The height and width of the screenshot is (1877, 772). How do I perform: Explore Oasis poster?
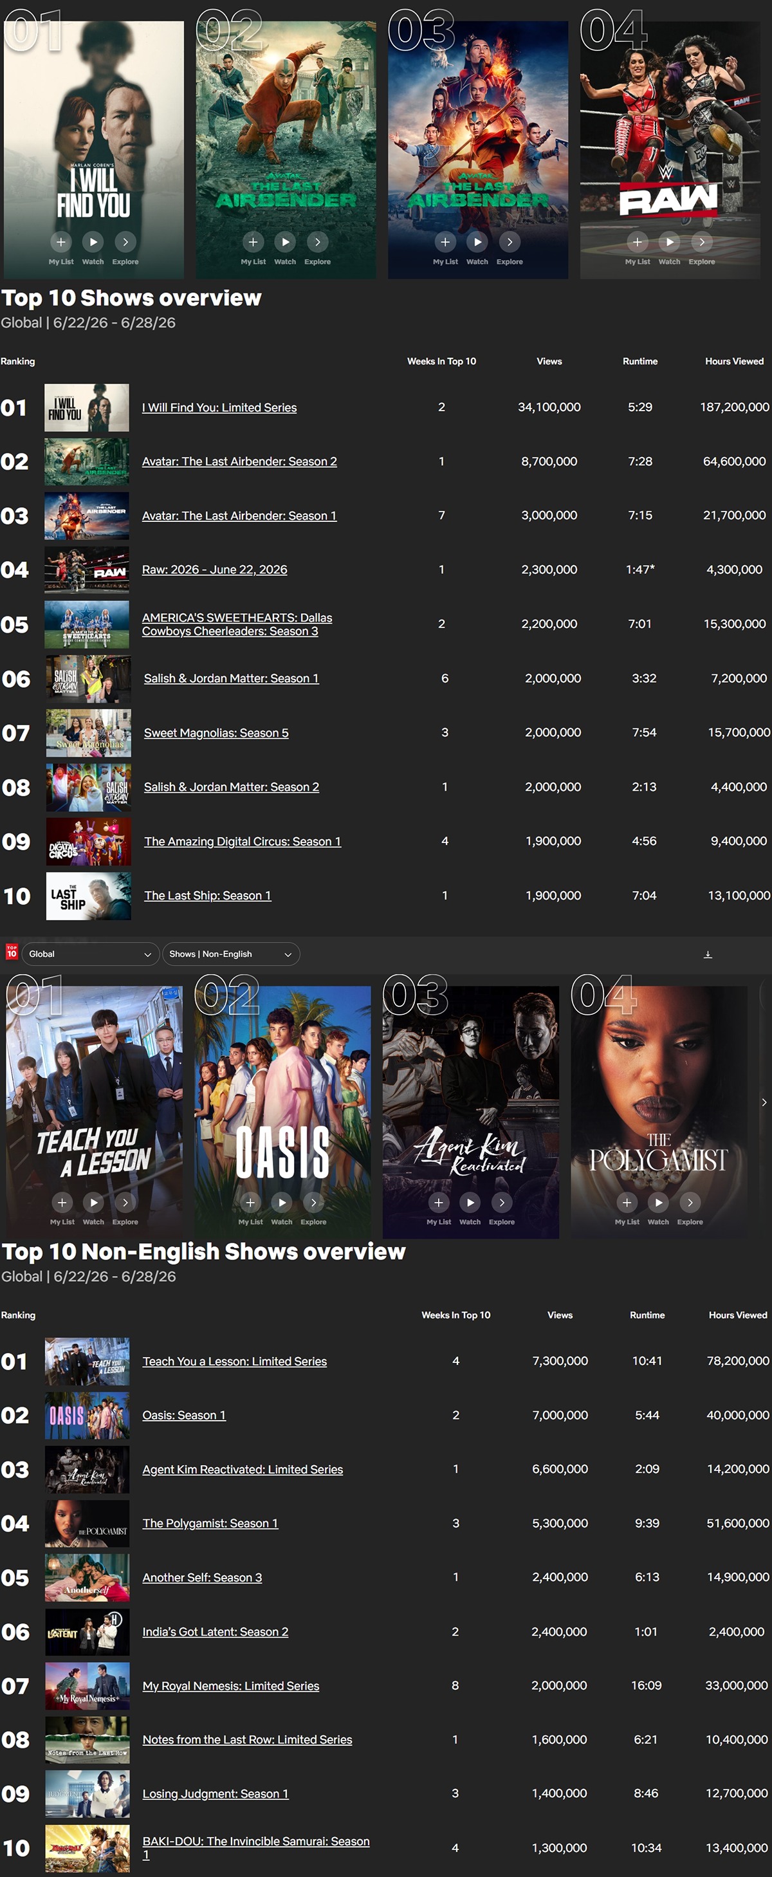click(x=314, y=1202)
